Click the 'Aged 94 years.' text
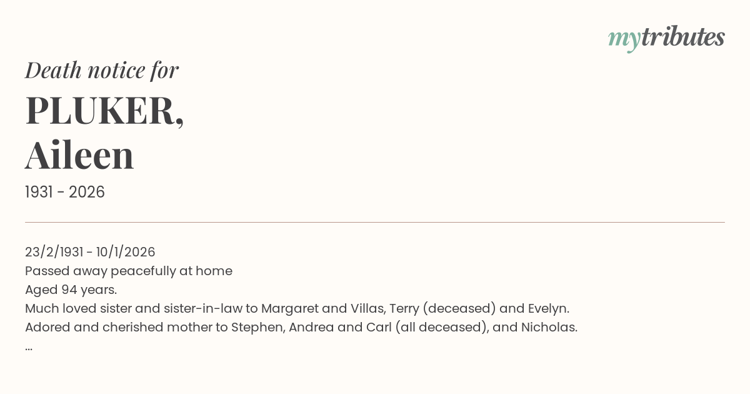 (x=71, y=290)
